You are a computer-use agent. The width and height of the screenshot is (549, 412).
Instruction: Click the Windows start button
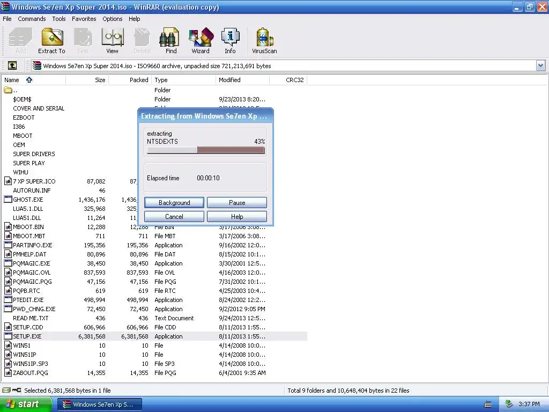point(25,404)
